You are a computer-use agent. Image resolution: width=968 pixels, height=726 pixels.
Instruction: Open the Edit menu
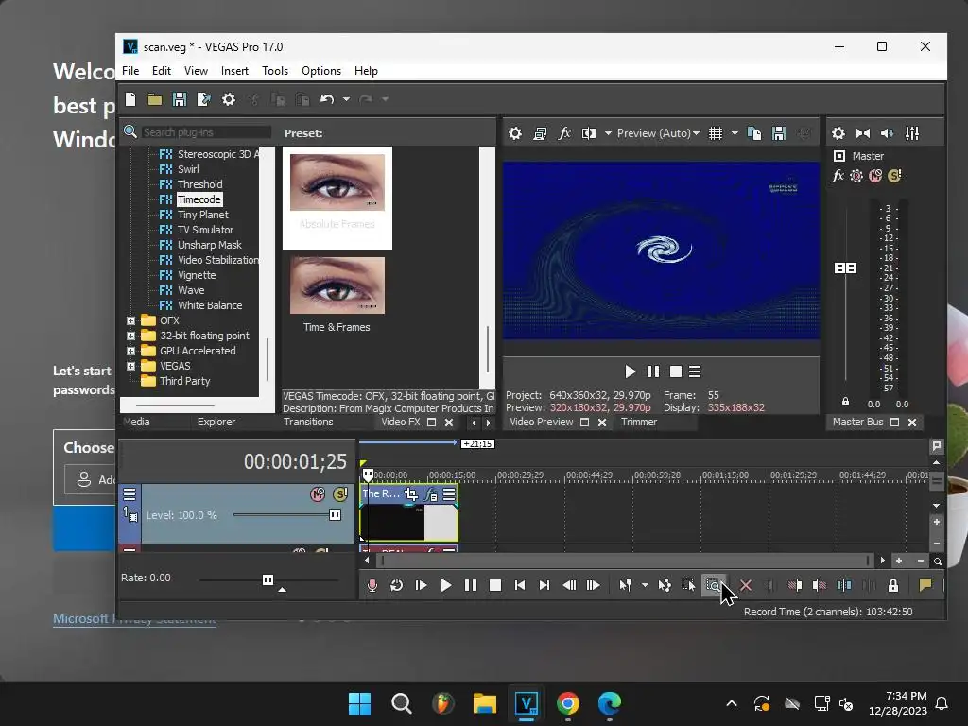[161, 71]
